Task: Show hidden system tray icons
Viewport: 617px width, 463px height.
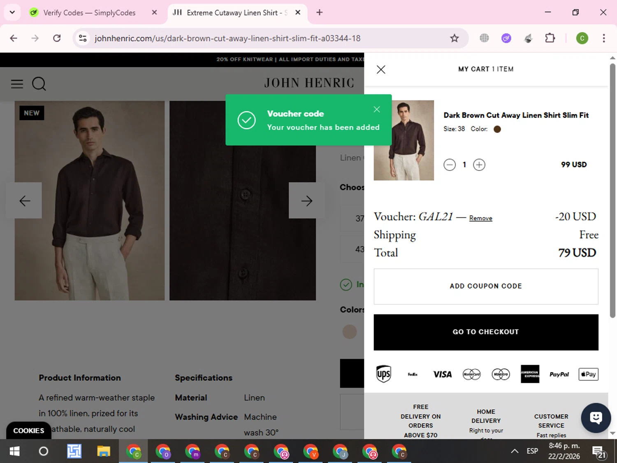Action: pyautogui.click(x=515, y=451)
